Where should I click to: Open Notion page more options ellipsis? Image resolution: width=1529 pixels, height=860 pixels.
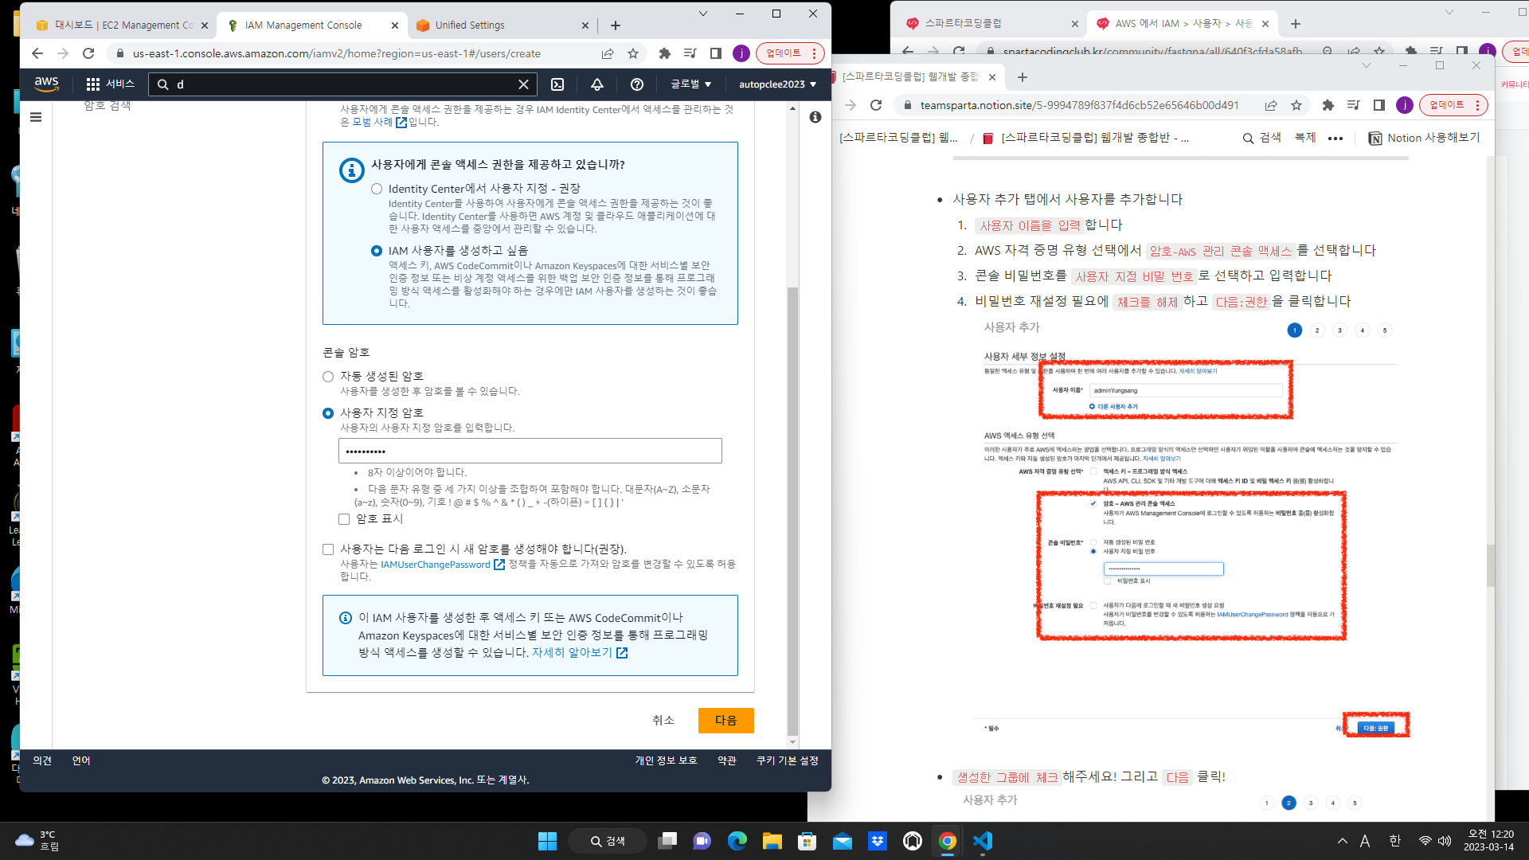(1335, 139)
